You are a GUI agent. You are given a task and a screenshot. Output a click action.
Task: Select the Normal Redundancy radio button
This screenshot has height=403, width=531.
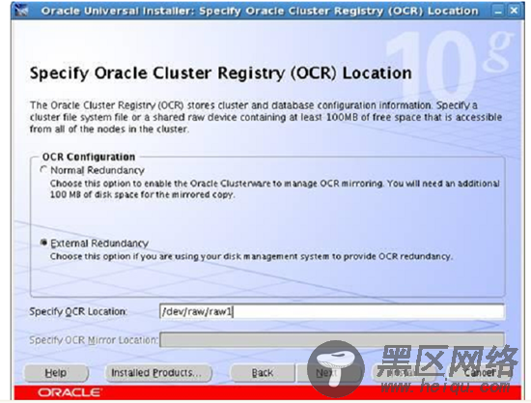click(43, 169)
